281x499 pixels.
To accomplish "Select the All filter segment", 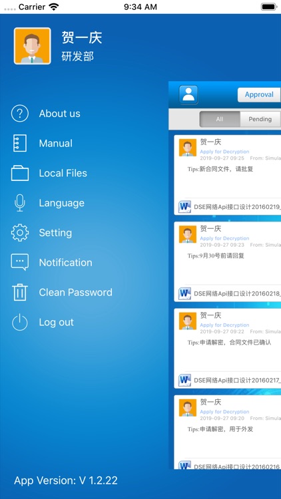I will 220,119.
